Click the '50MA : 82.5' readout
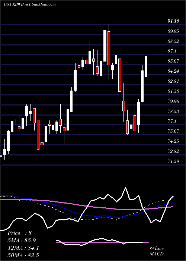The image size is (186, 261). [23, 255]
